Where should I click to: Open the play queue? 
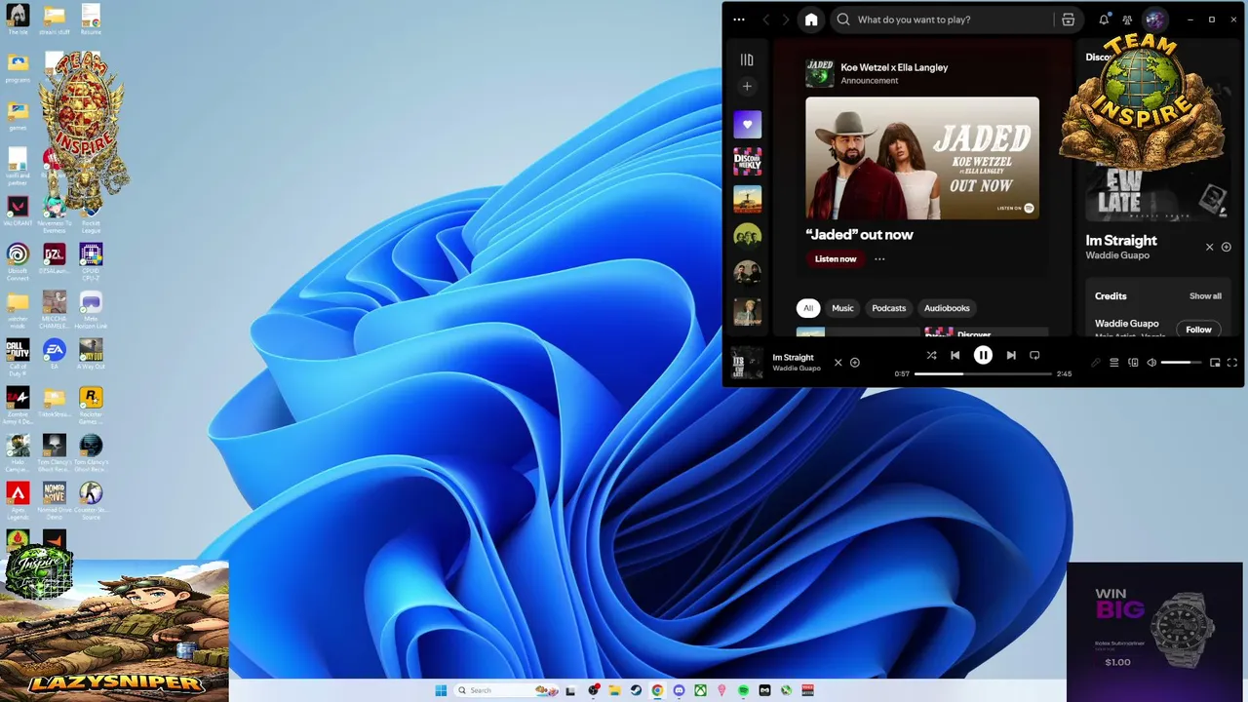pos(1114,363)
